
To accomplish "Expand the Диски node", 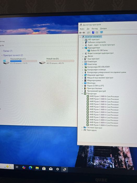I will 83,56.
